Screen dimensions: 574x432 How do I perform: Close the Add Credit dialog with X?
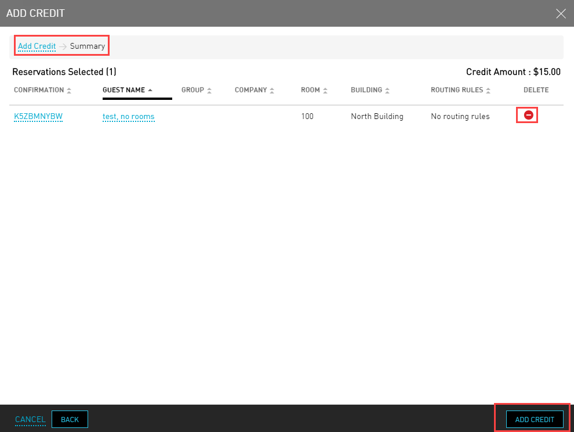[x=561, y=13]
